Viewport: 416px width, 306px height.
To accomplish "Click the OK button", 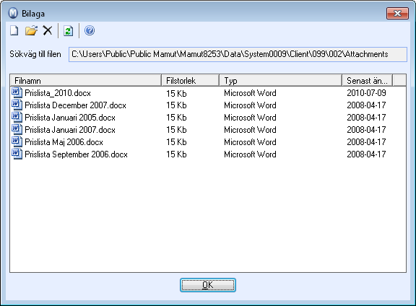I will point(208,285).
